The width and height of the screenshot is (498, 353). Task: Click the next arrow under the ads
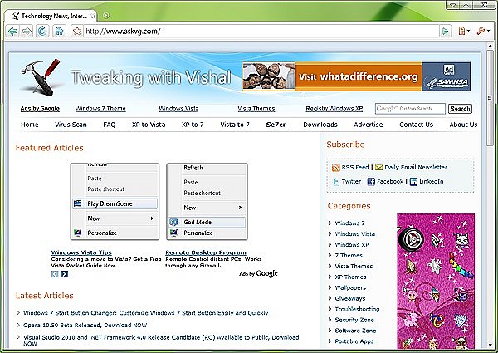[64, 273]
